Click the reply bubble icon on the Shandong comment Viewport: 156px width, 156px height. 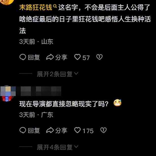23,57
